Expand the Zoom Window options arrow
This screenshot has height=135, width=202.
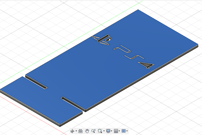click(104, 131)
